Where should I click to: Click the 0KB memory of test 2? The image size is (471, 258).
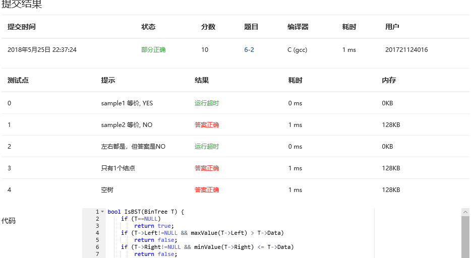click(387, 147)
